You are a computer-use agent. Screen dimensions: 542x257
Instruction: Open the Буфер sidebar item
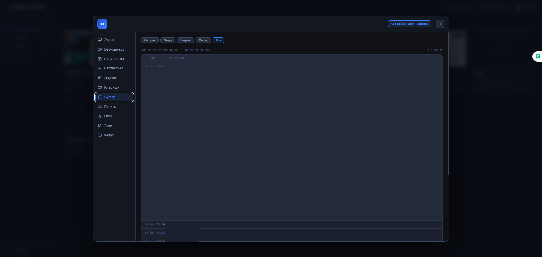coord(114,97)
